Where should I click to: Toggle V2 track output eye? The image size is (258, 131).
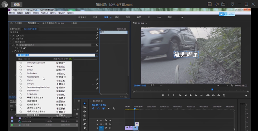point(110,124)
